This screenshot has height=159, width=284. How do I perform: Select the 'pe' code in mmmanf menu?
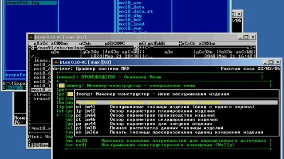click(62, 90)
